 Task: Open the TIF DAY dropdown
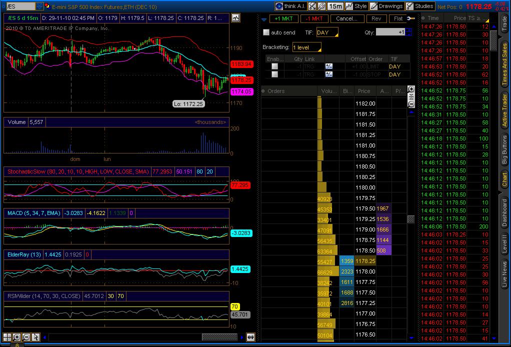click(x=327, y=32)
